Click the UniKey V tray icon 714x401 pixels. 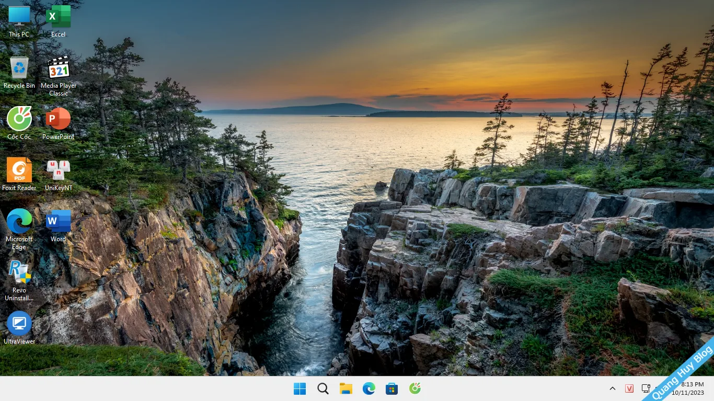629,388
